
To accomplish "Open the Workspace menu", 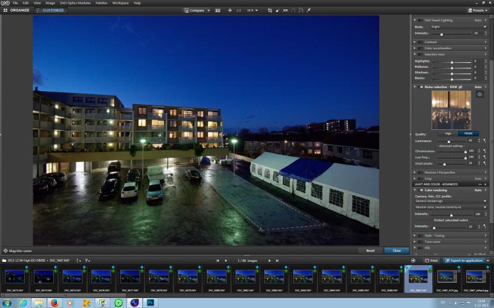I will (x=120, y=3).
